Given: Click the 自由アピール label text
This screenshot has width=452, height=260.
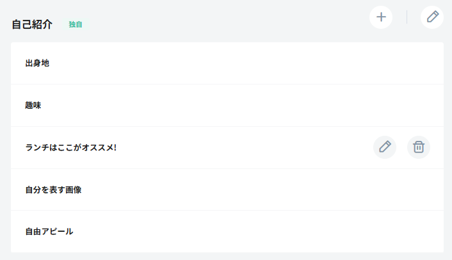Looking at the screenshot, I should [49, 231].
